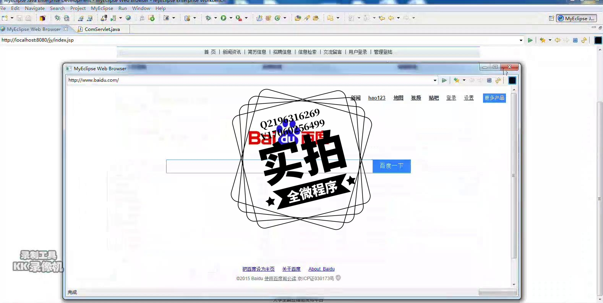Click the 更多产品 button on Baidu
This screenshot has height=303, width=603.
click(494, 98)
